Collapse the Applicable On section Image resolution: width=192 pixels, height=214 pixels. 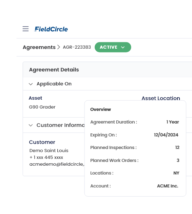click(31, 84)
